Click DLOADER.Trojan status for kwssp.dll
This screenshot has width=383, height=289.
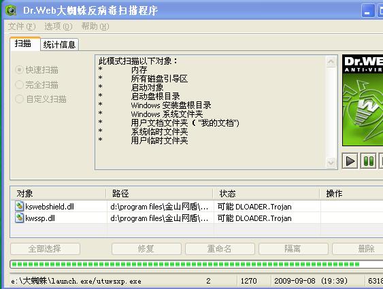click(254, 218)
